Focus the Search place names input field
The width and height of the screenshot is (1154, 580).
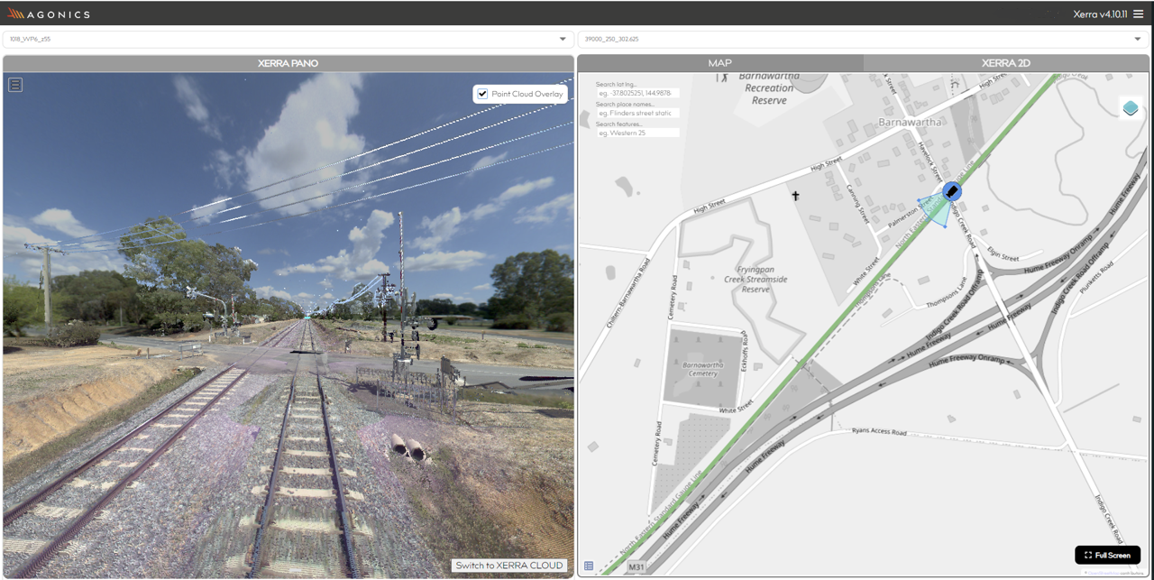(637, 113)
